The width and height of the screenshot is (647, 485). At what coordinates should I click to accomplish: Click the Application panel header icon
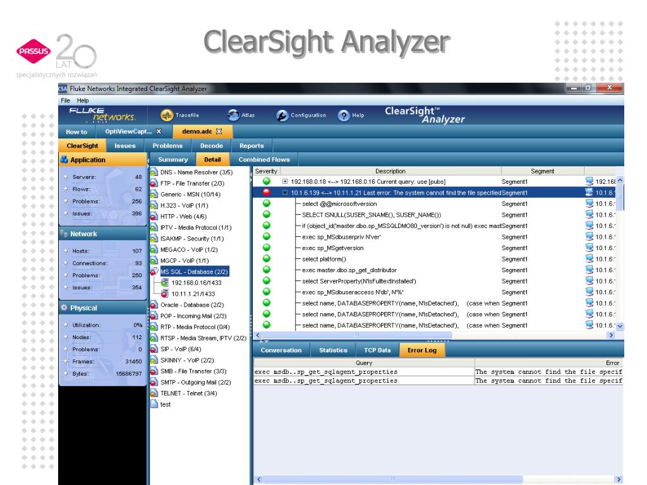(x=64, y=159)
